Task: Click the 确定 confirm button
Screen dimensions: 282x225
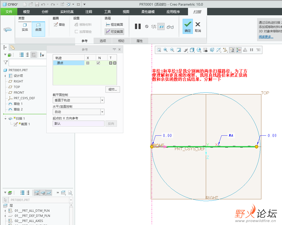Action: pos(188,26)
